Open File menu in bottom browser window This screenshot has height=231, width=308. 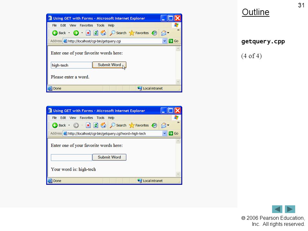55,118
